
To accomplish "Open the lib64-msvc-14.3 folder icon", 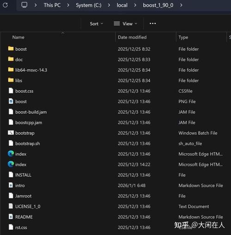I will pyautogui.click(x=11, y=70).
